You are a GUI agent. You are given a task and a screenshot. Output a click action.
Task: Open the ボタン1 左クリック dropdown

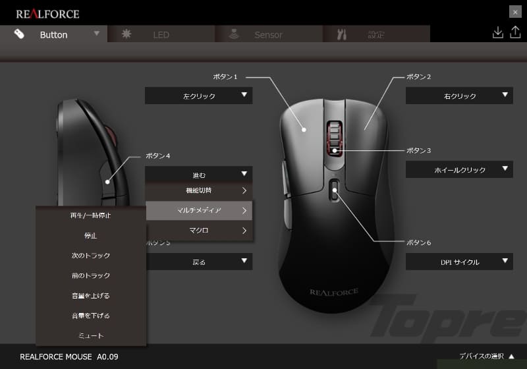click(199, 96)
